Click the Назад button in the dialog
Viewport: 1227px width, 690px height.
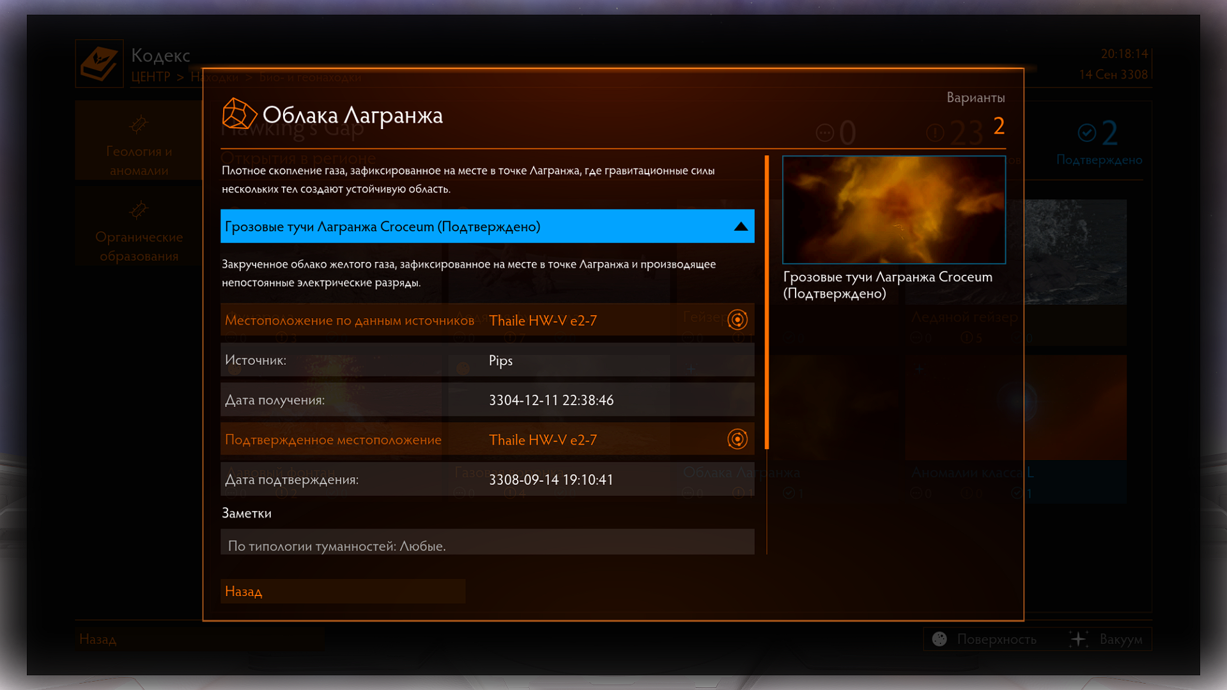pos(343,591)
